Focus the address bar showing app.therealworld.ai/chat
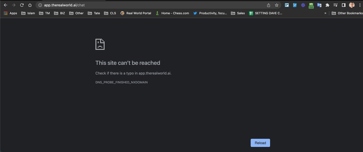Screen dimensions: 363x152 click(151, 5)
